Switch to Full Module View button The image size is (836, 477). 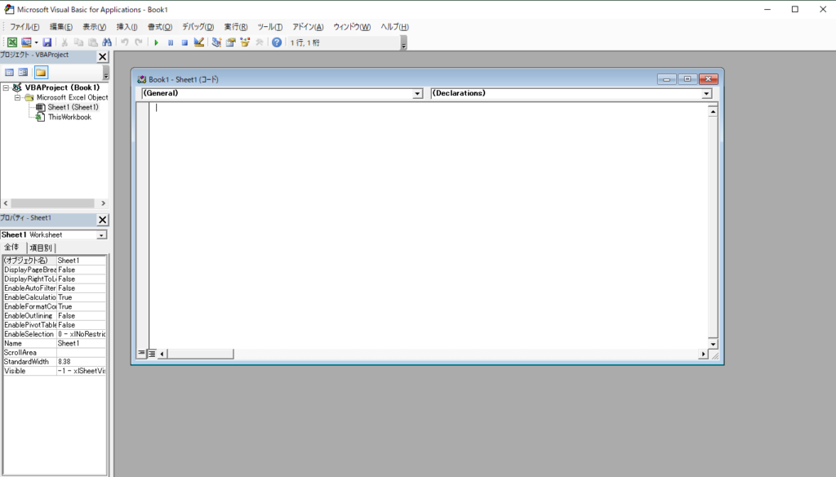coord(152,354)
